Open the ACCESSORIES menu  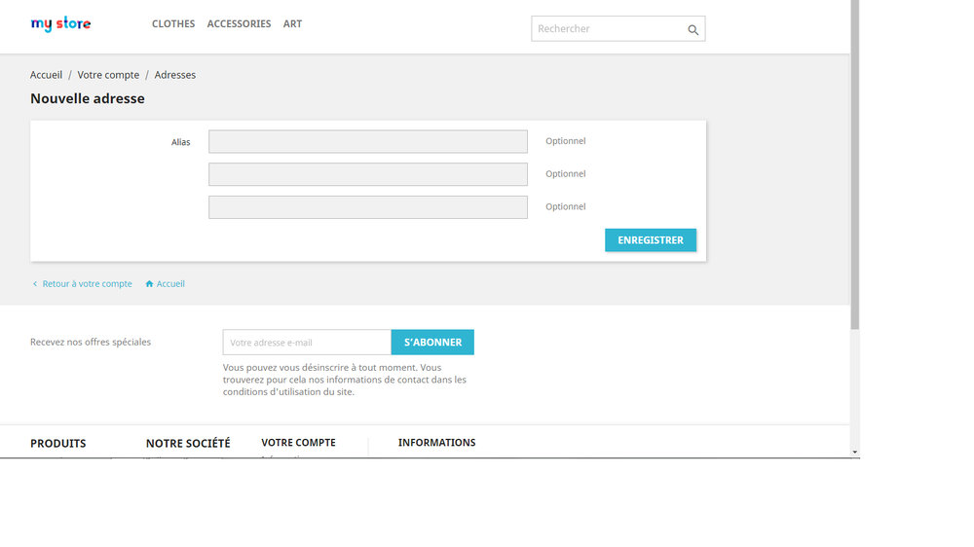pos(239,23)
